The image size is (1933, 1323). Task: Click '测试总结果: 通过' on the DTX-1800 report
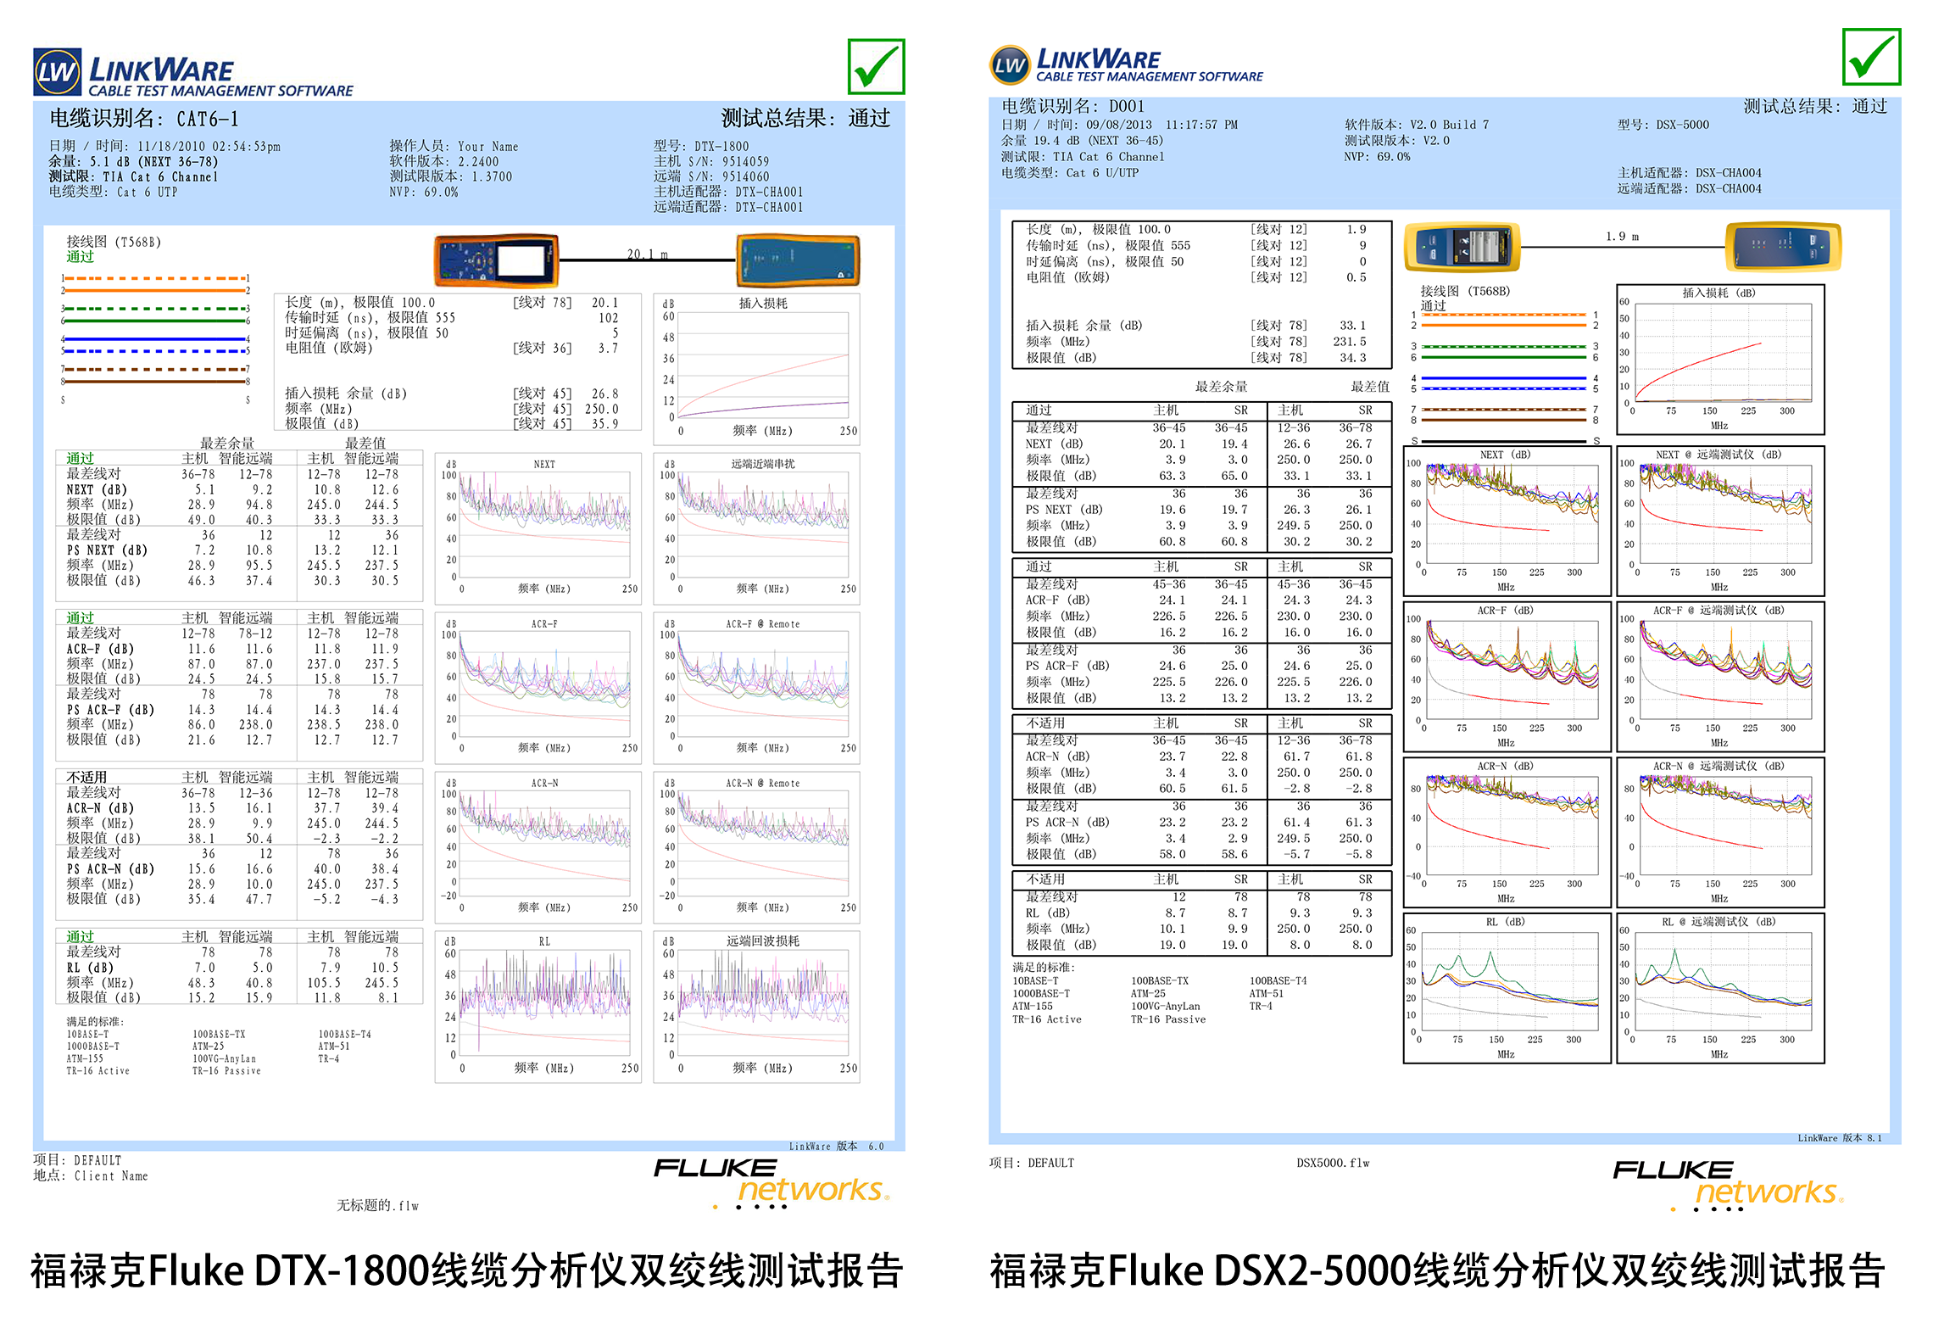click(805, 118)
